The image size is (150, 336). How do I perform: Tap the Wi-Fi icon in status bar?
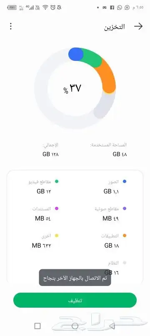(45, 8)
